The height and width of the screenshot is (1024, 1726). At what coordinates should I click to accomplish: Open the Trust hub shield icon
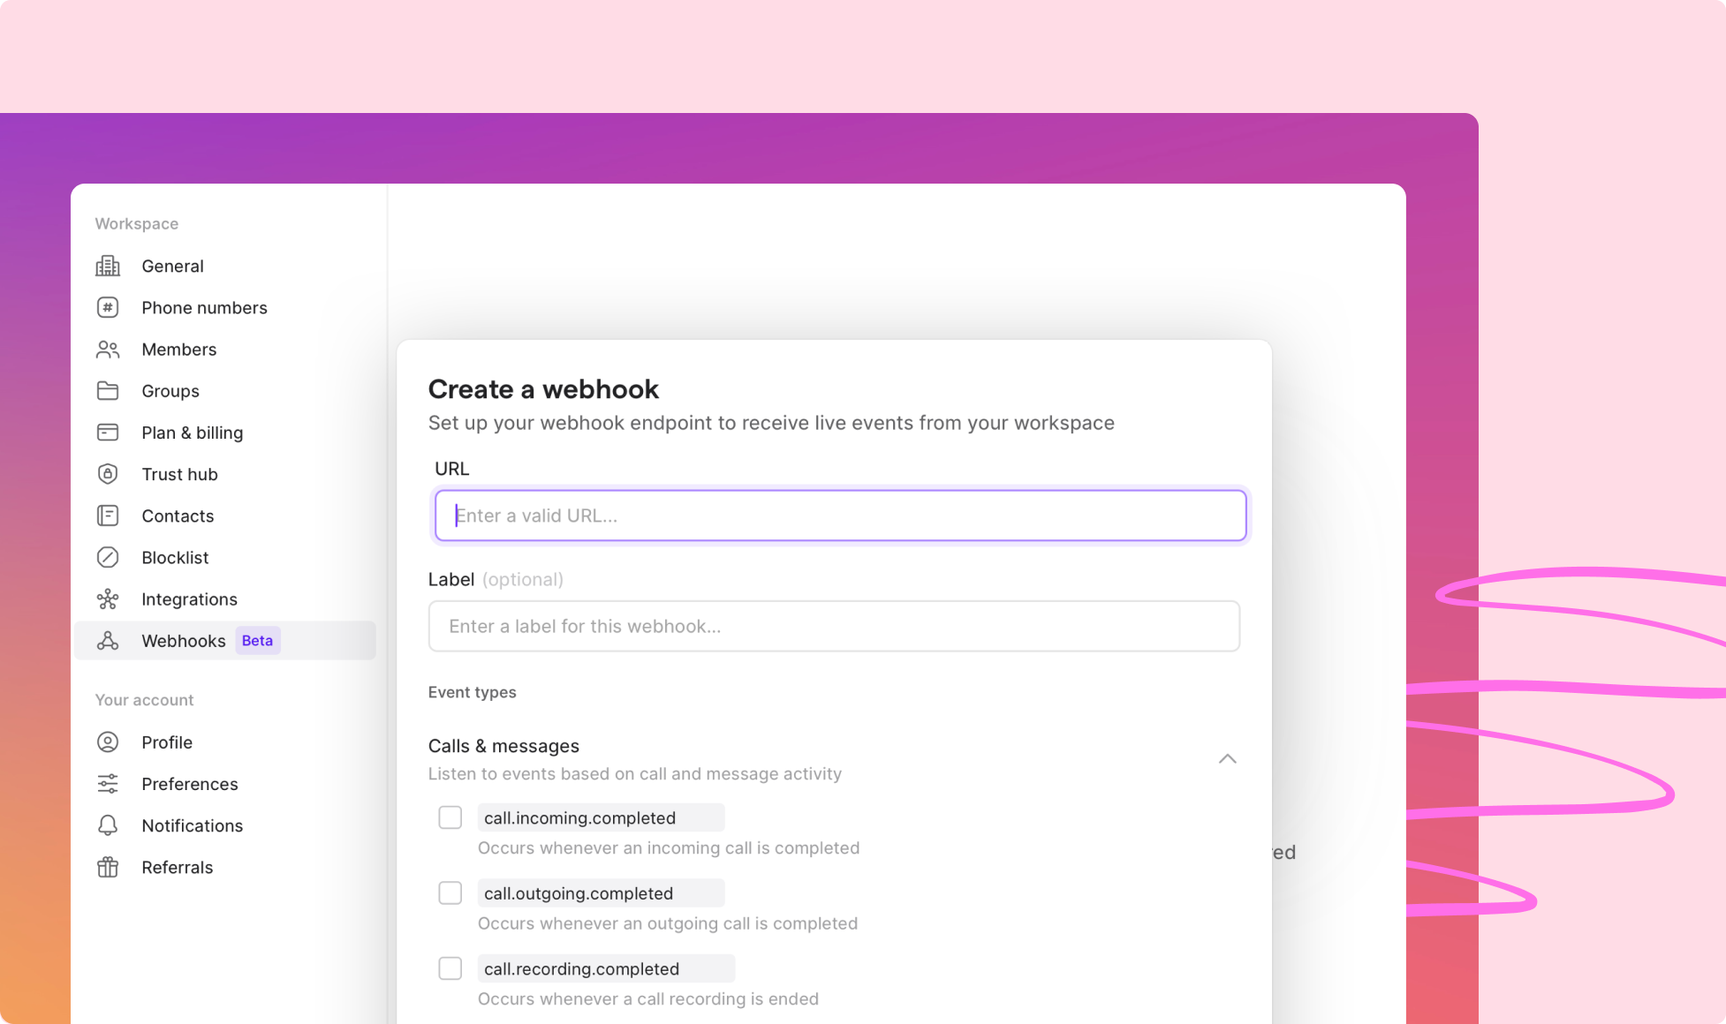point(107,474)
